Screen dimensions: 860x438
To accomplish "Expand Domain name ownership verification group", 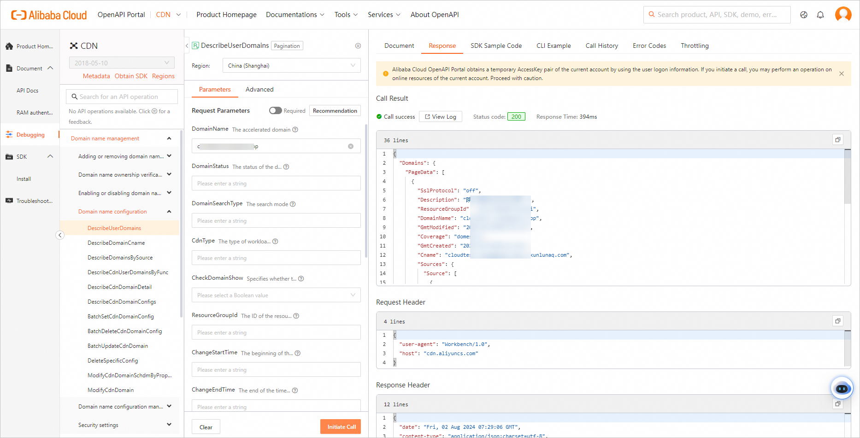I will tap(169, 175).
